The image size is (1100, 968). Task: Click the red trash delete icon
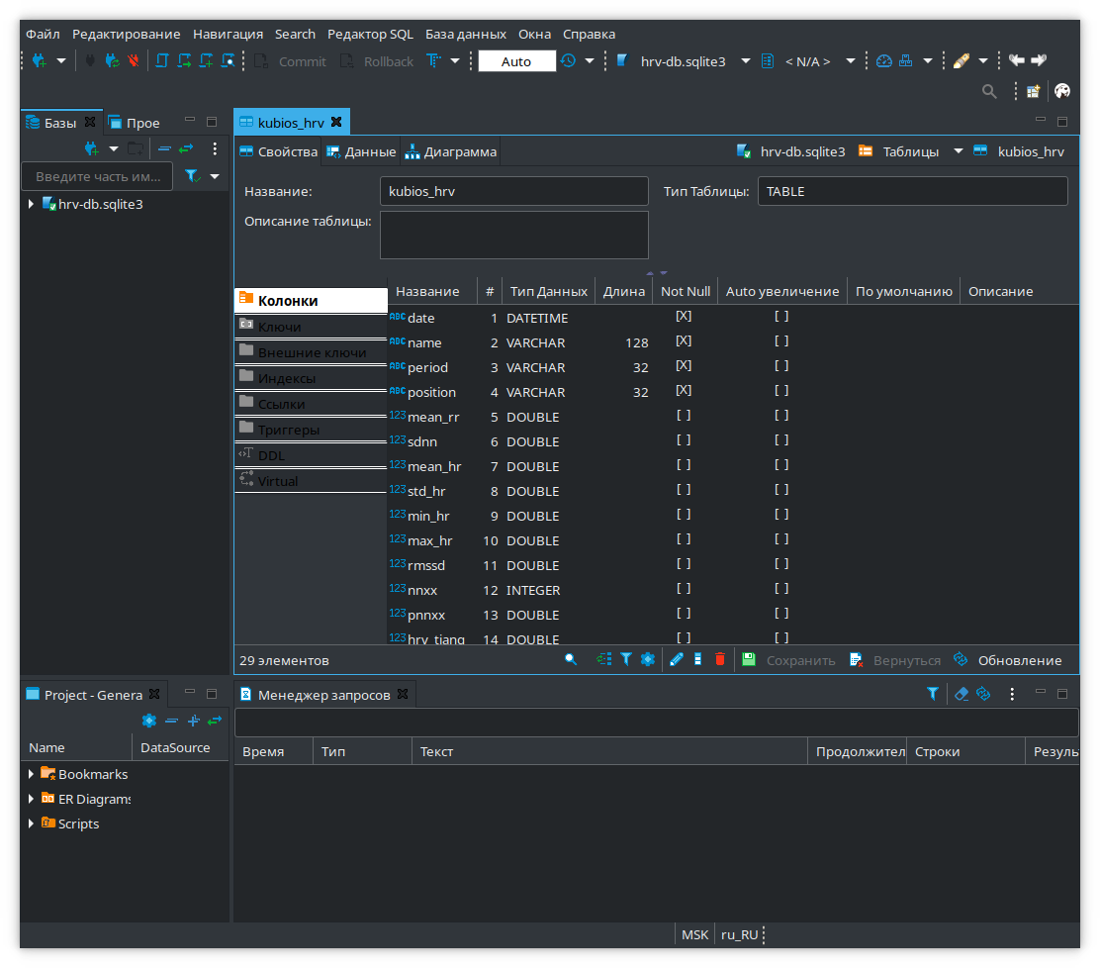(x=720, y=660)
